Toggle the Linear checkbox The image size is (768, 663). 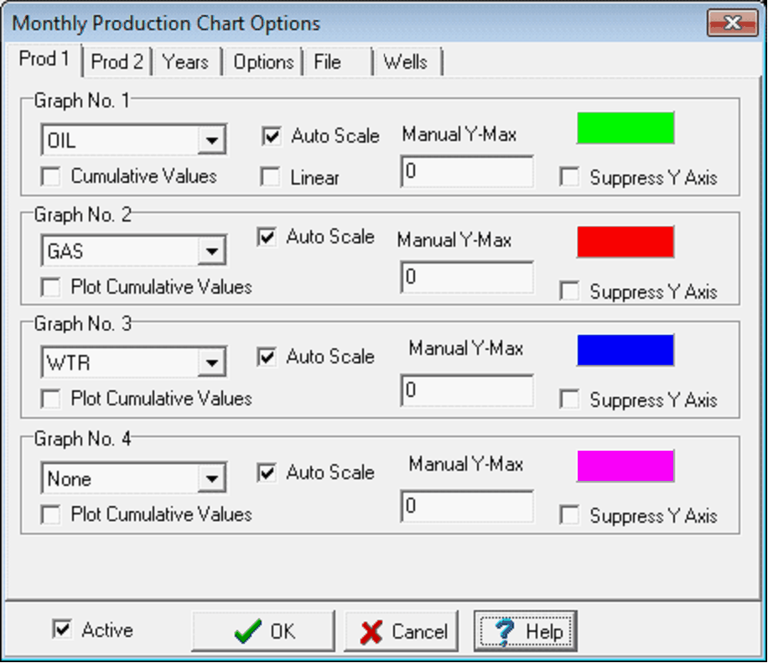(x=271, y=177)
